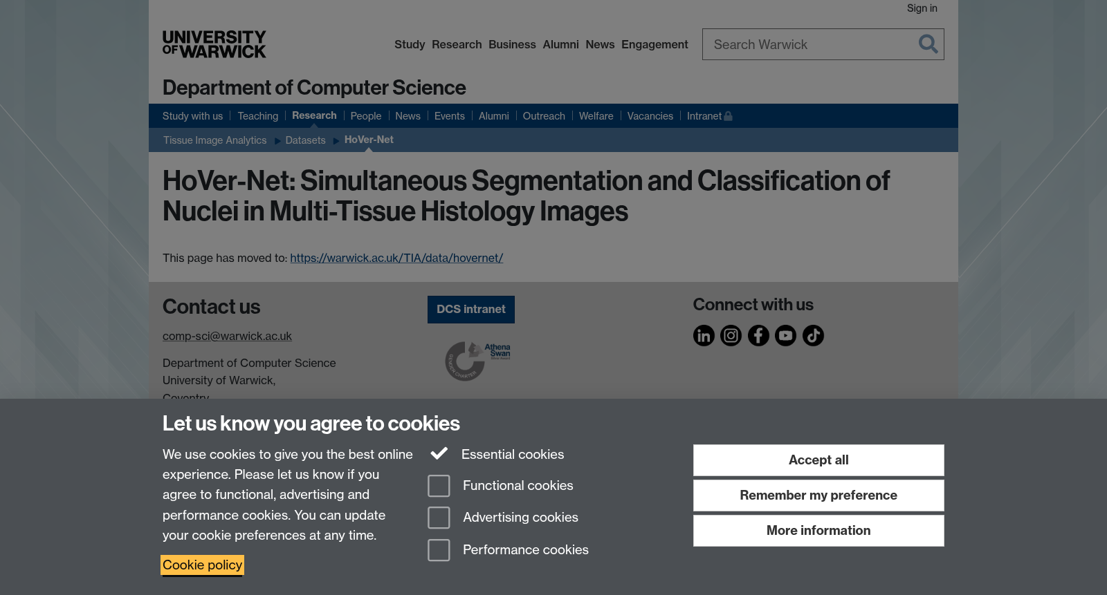Click the HoVer-Net page title heading

526,196
